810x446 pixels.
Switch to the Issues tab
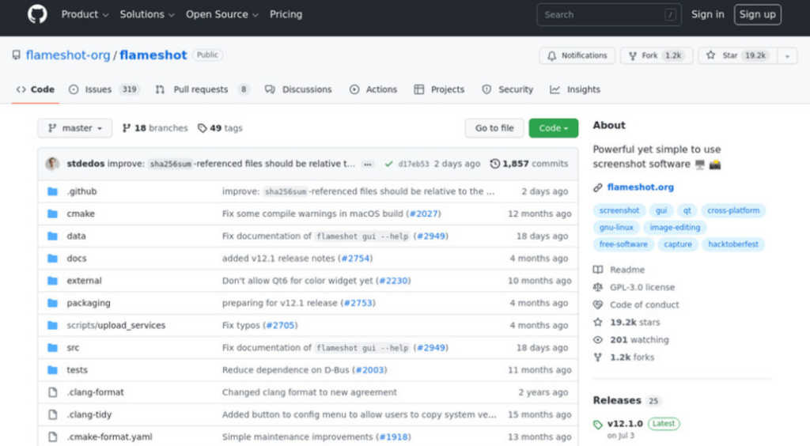coord(104,89)
